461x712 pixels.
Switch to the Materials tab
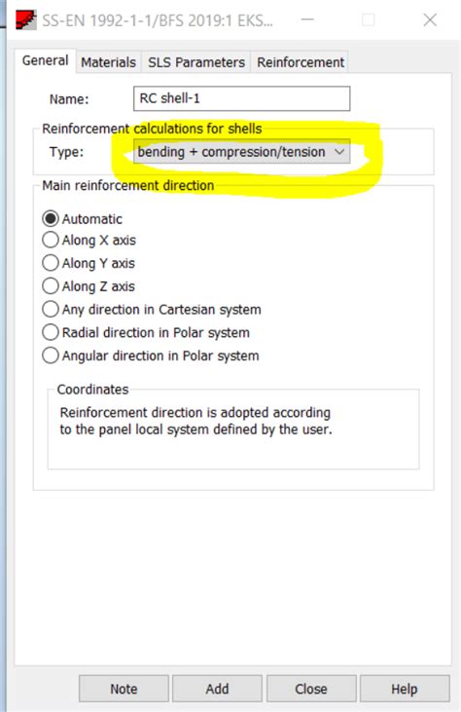tap(108, 62)
